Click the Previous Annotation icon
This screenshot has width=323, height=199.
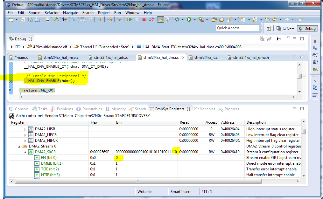point(255,19)
